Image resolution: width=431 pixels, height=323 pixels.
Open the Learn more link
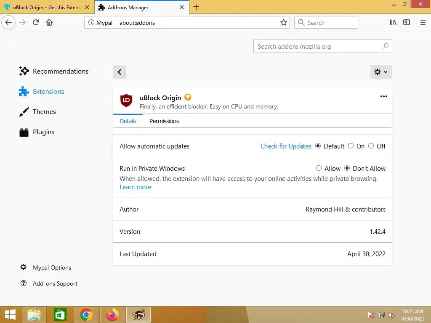(135, 187)
